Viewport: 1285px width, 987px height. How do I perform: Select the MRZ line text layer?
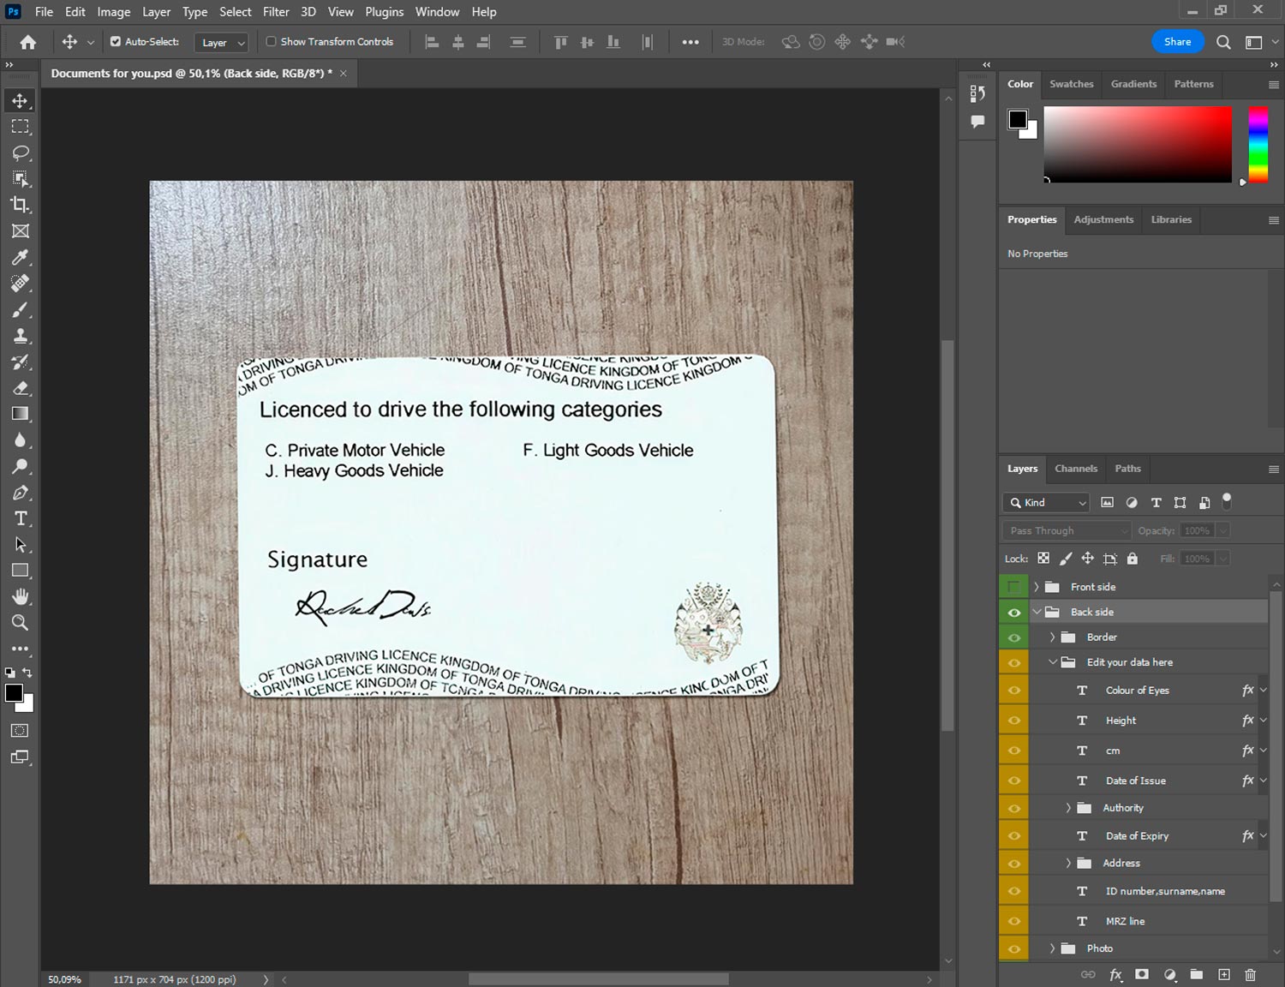1125,921
